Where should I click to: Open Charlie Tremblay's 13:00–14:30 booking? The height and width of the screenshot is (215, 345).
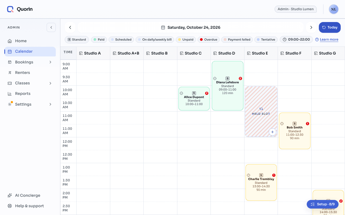coord(261,182)
